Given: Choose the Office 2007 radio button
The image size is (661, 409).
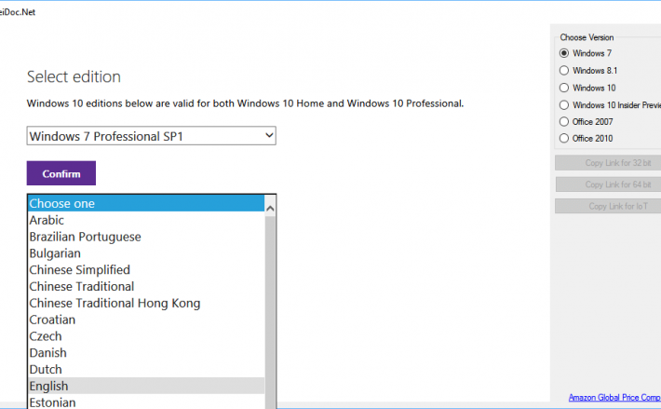Looking at the screenshot, I should pyautogui.click(x=564, y=122).
